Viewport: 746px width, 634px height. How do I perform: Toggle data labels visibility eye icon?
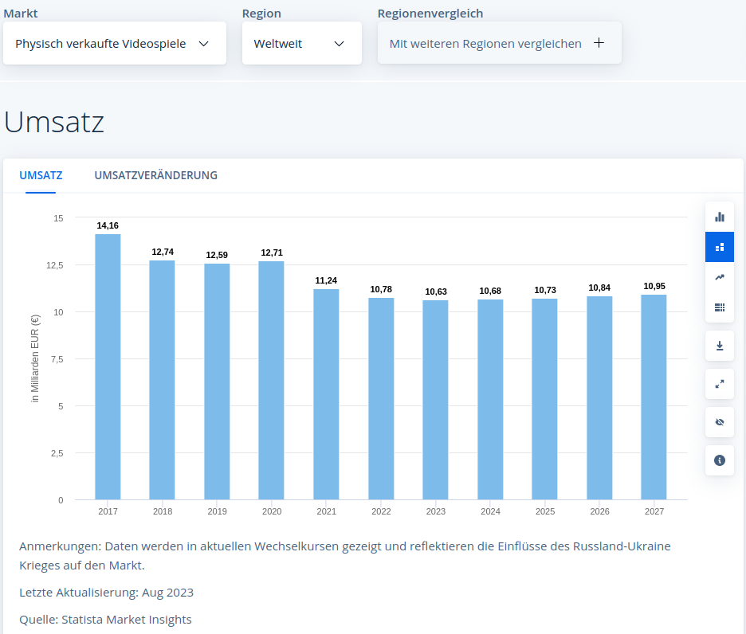720,422
